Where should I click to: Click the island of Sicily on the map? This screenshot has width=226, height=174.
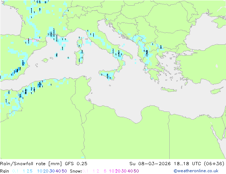[x=108, y=74]
